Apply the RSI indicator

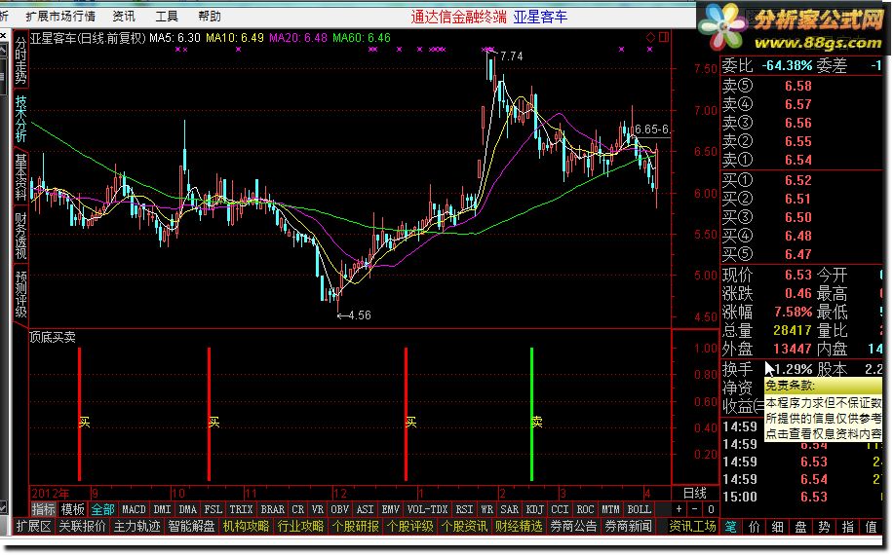point(464,509)
